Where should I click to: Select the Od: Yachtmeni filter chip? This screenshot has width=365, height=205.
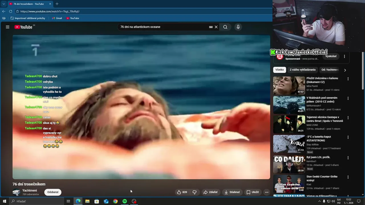[x=330, y=70]
